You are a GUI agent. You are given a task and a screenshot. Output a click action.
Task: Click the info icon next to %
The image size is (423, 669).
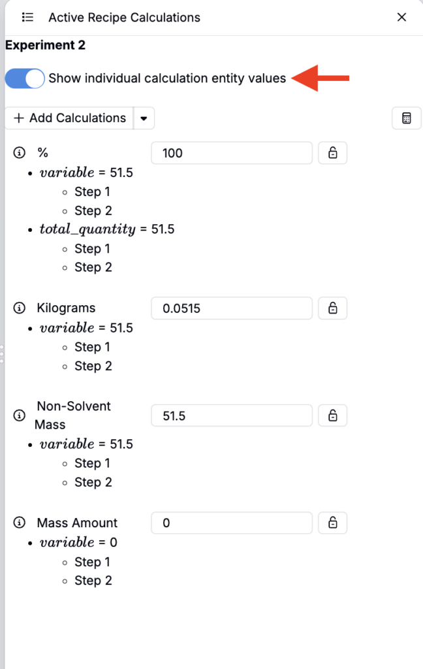[x=19, y=152]
